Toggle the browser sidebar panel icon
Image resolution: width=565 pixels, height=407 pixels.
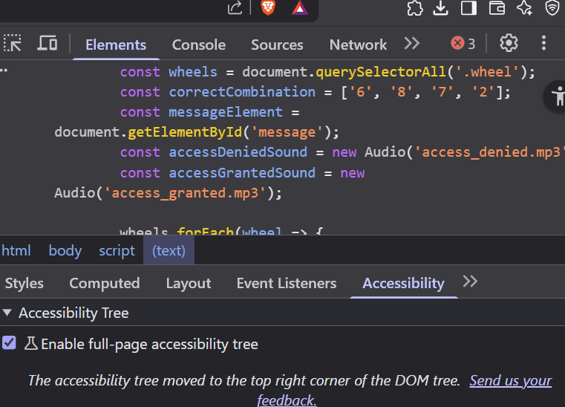tap(468, 8)
